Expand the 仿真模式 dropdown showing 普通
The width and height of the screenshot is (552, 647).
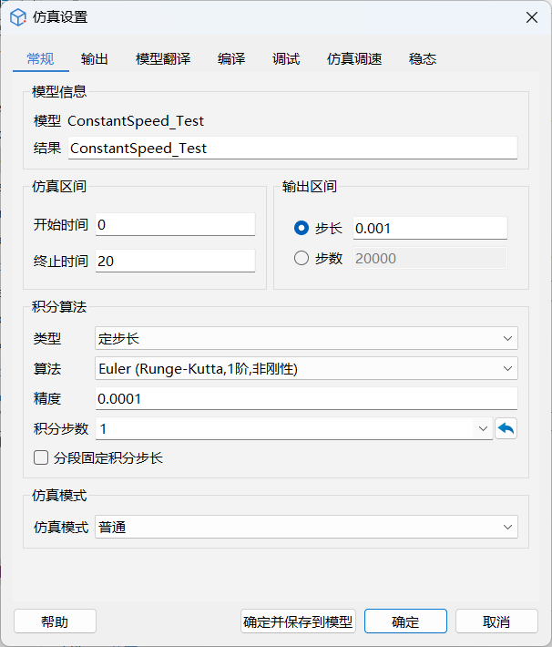[x=306, y=527]
